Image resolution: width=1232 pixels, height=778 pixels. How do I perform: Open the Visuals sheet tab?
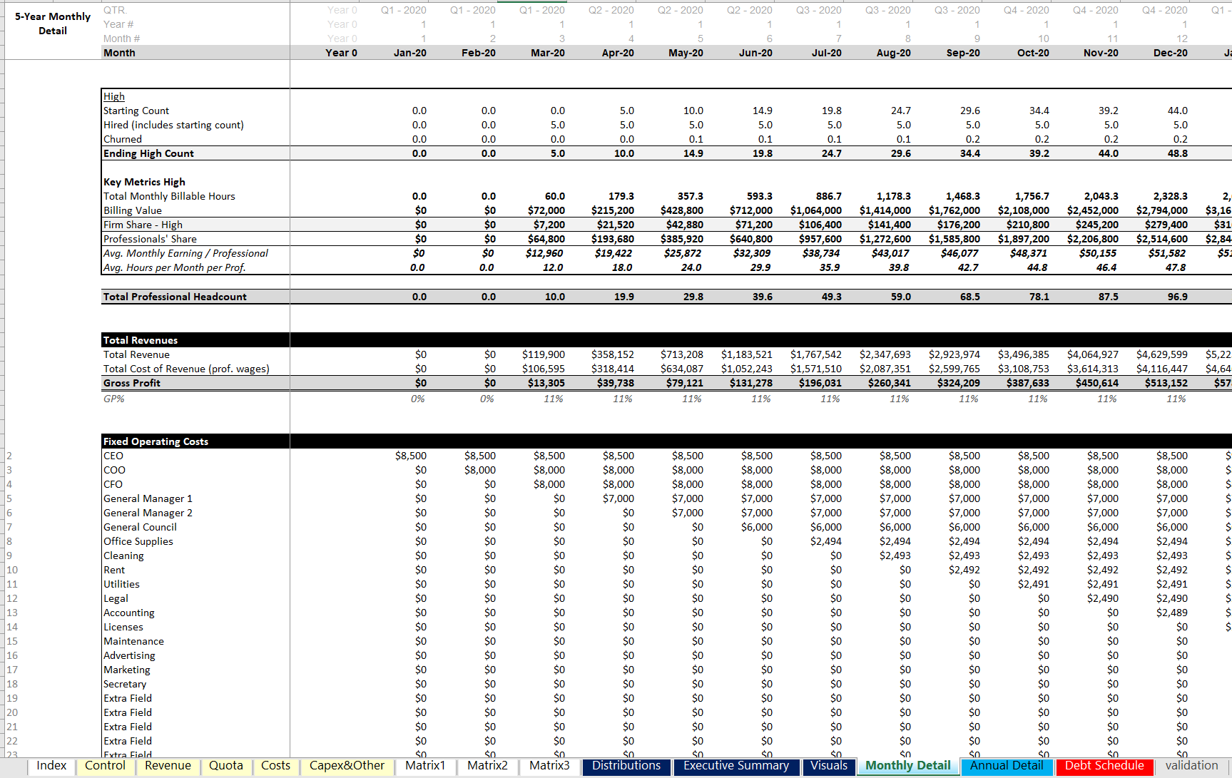(829, 766)
